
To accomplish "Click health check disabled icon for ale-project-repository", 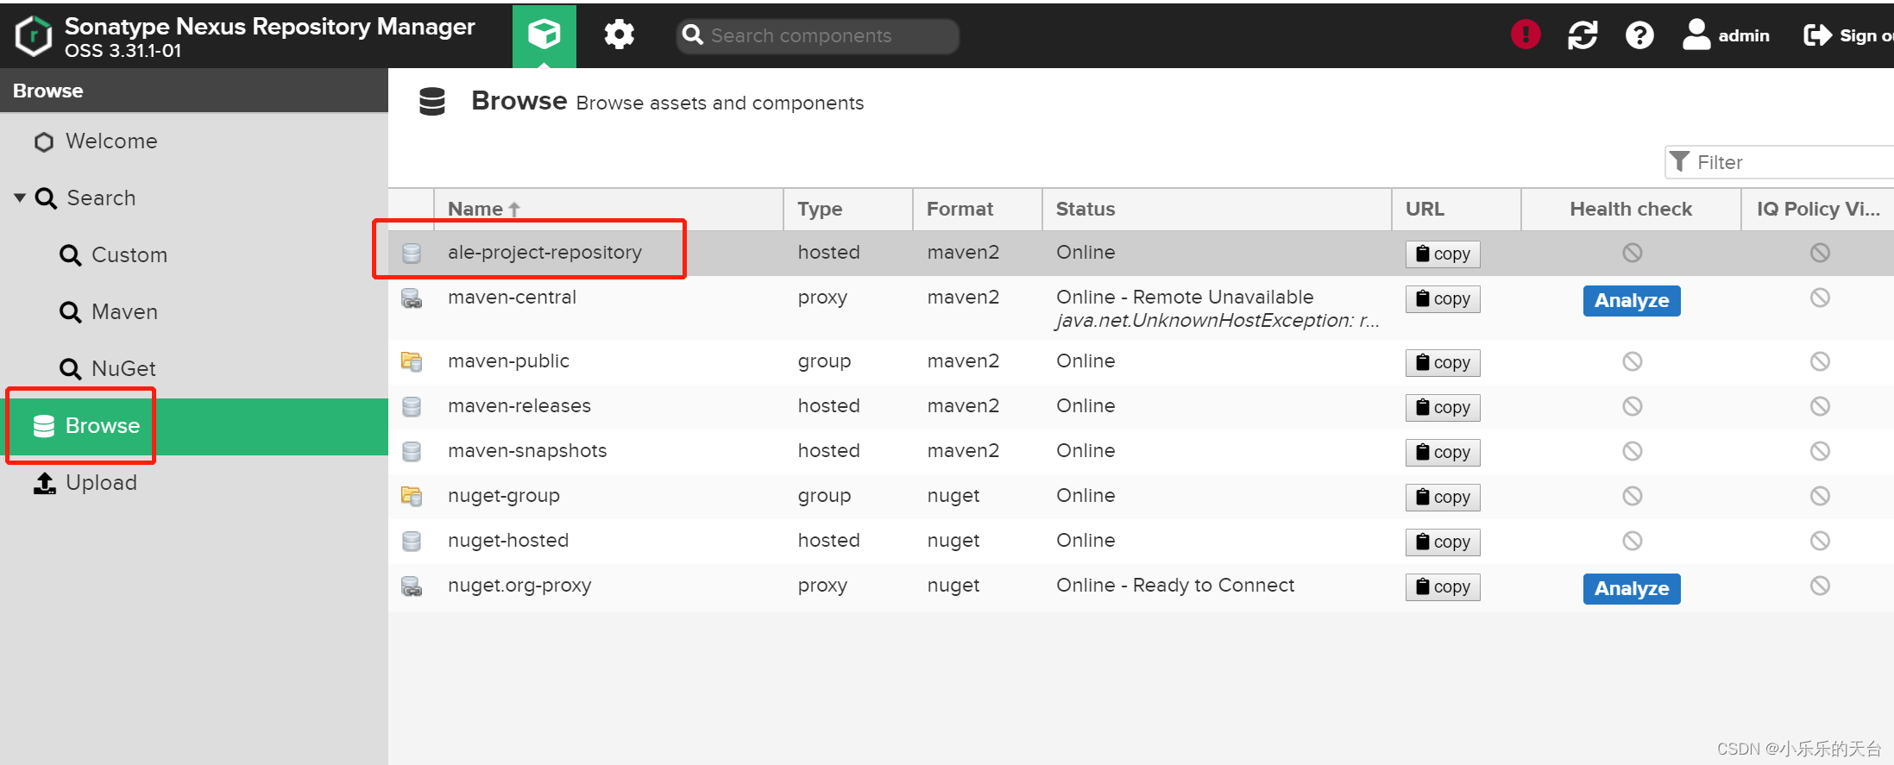I will click(x=1632, y=253).
